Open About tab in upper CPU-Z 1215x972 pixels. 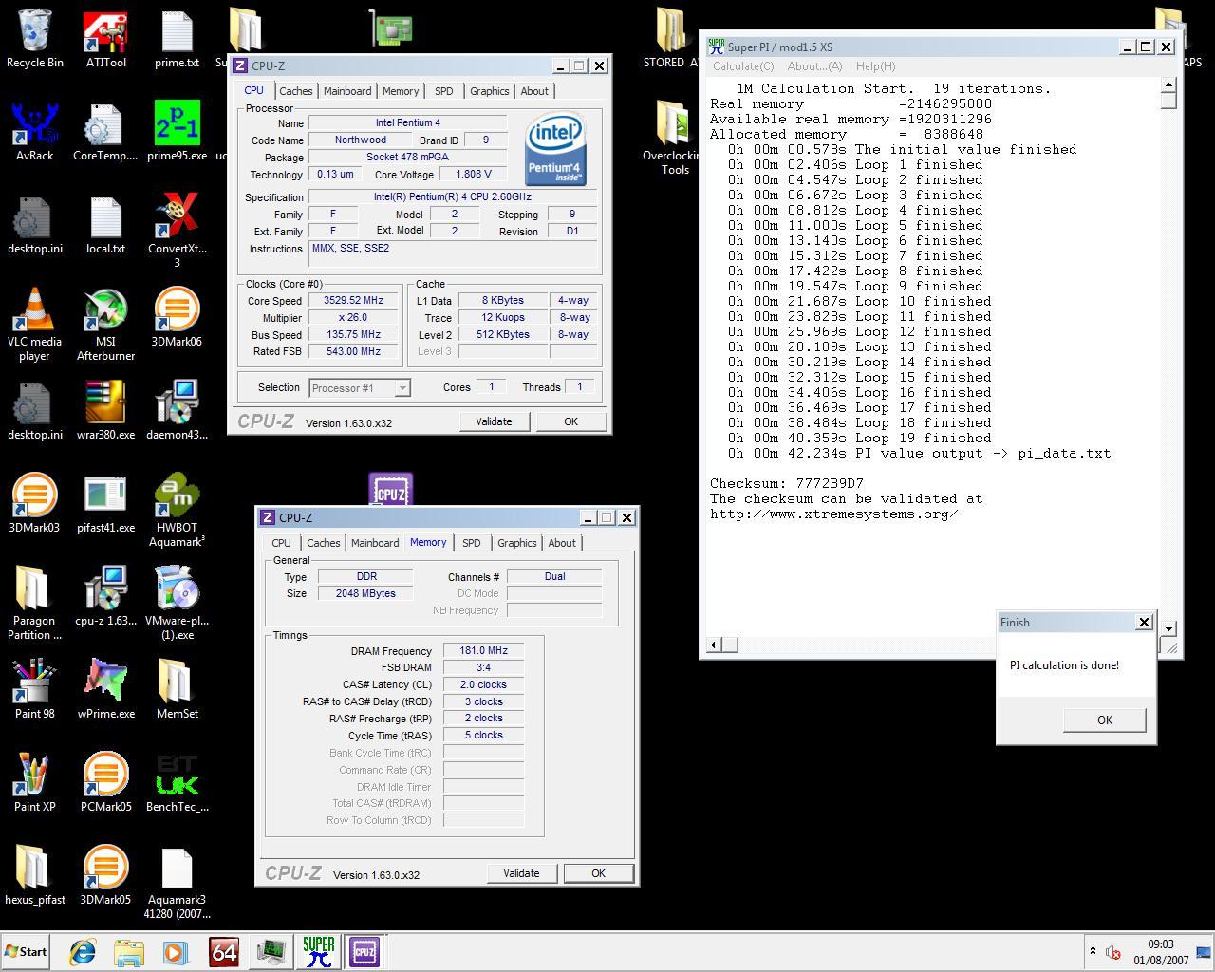[534, 91]
